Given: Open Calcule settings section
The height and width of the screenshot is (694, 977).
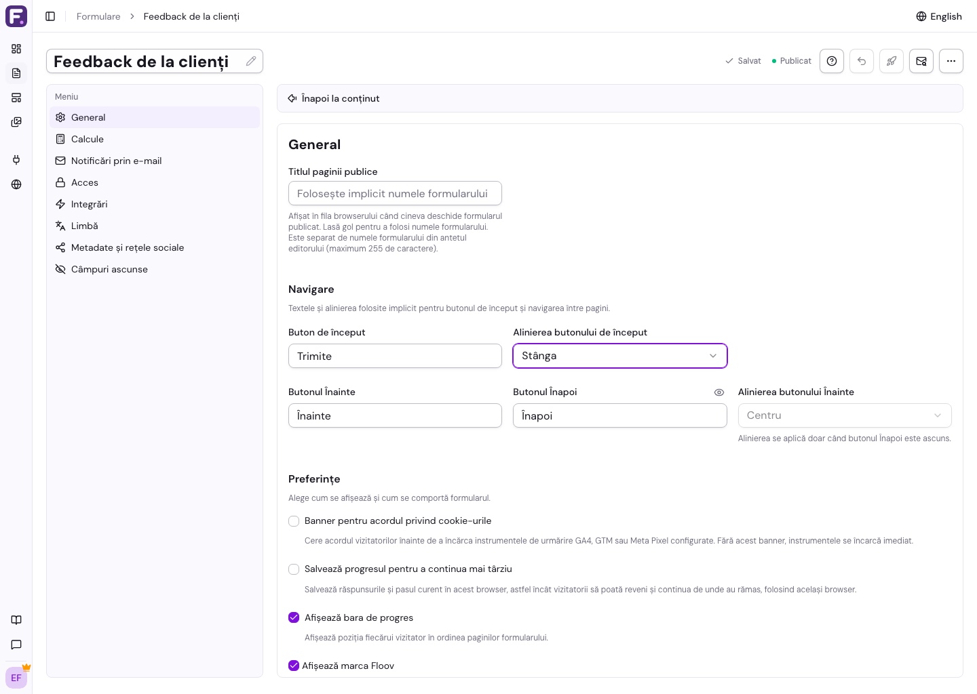Looking at the screenshot, I should 155,139.
